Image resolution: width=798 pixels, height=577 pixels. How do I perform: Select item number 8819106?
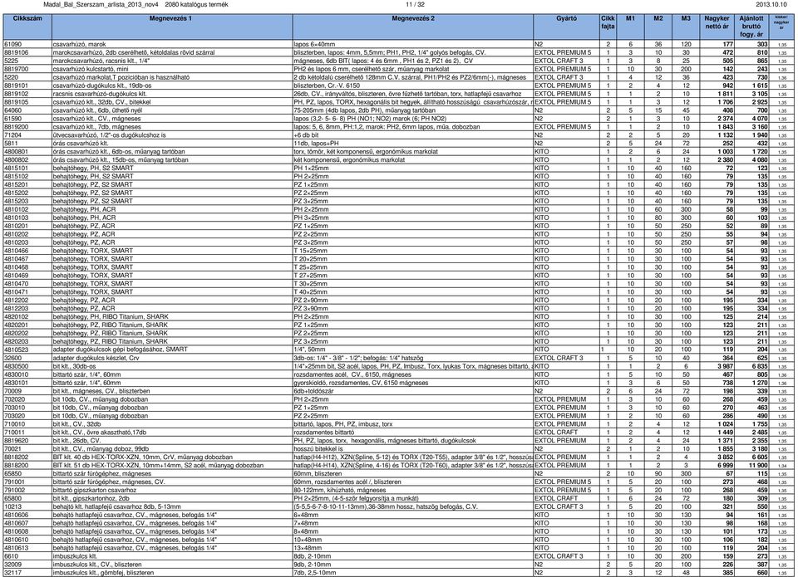point(17,52)
